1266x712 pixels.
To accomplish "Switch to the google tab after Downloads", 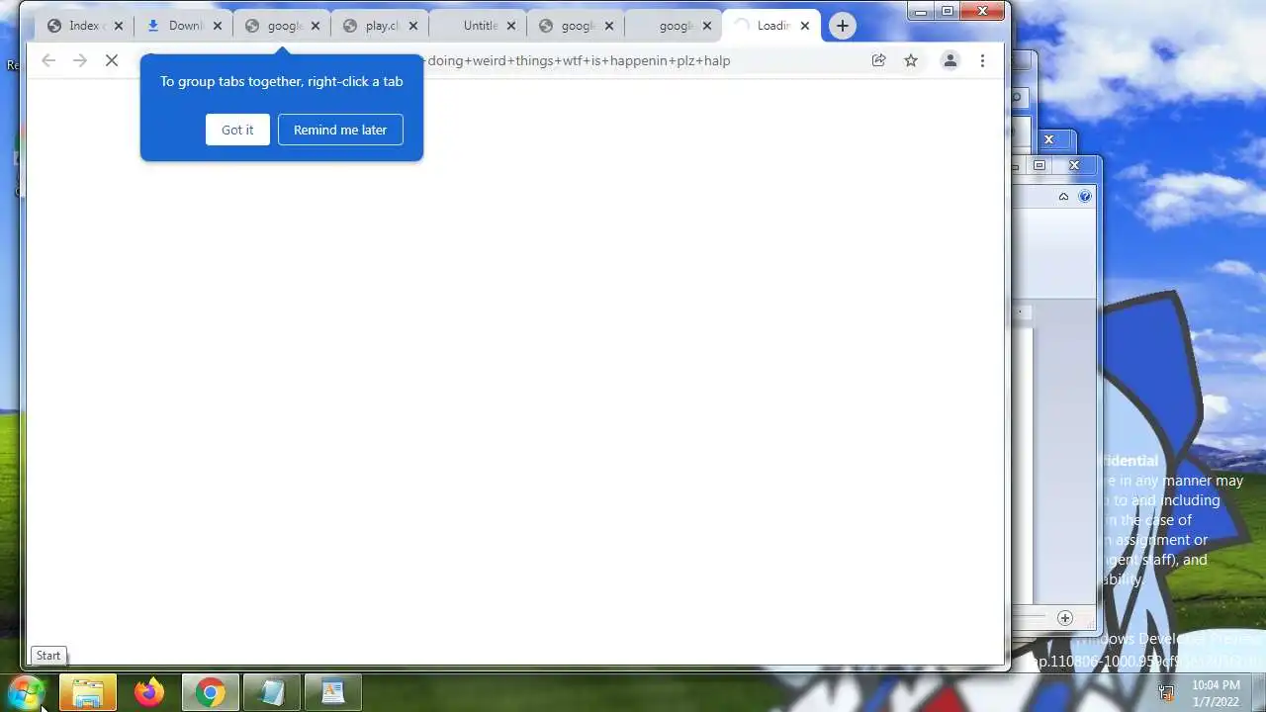I will click(282, 26).
